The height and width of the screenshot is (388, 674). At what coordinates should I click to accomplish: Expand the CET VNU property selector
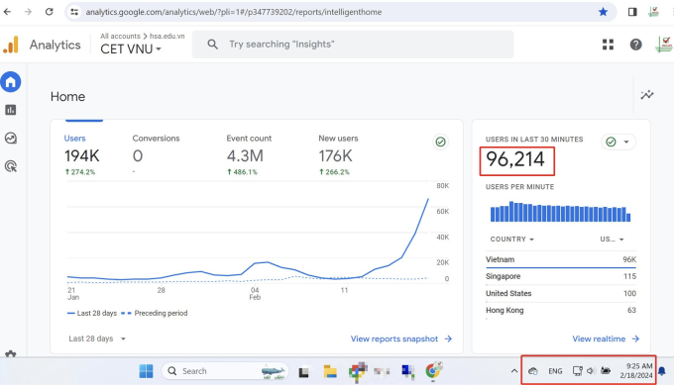[x=131, y=49]
